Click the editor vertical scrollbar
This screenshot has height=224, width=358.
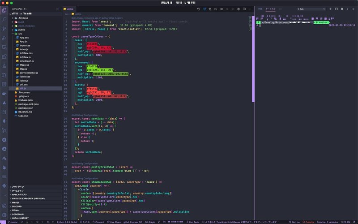coord(253,59)
